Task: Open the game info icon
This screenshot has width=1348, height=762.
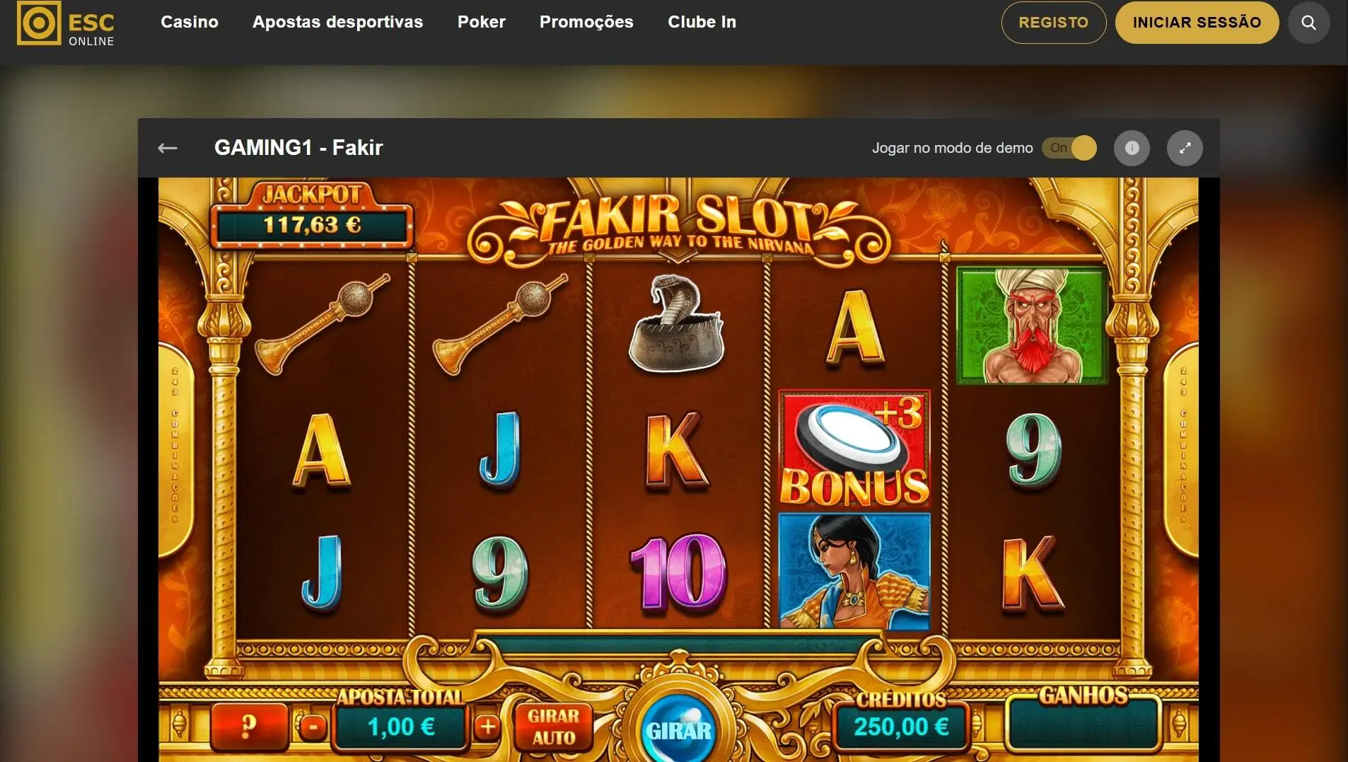Action: pos(1132,148)
